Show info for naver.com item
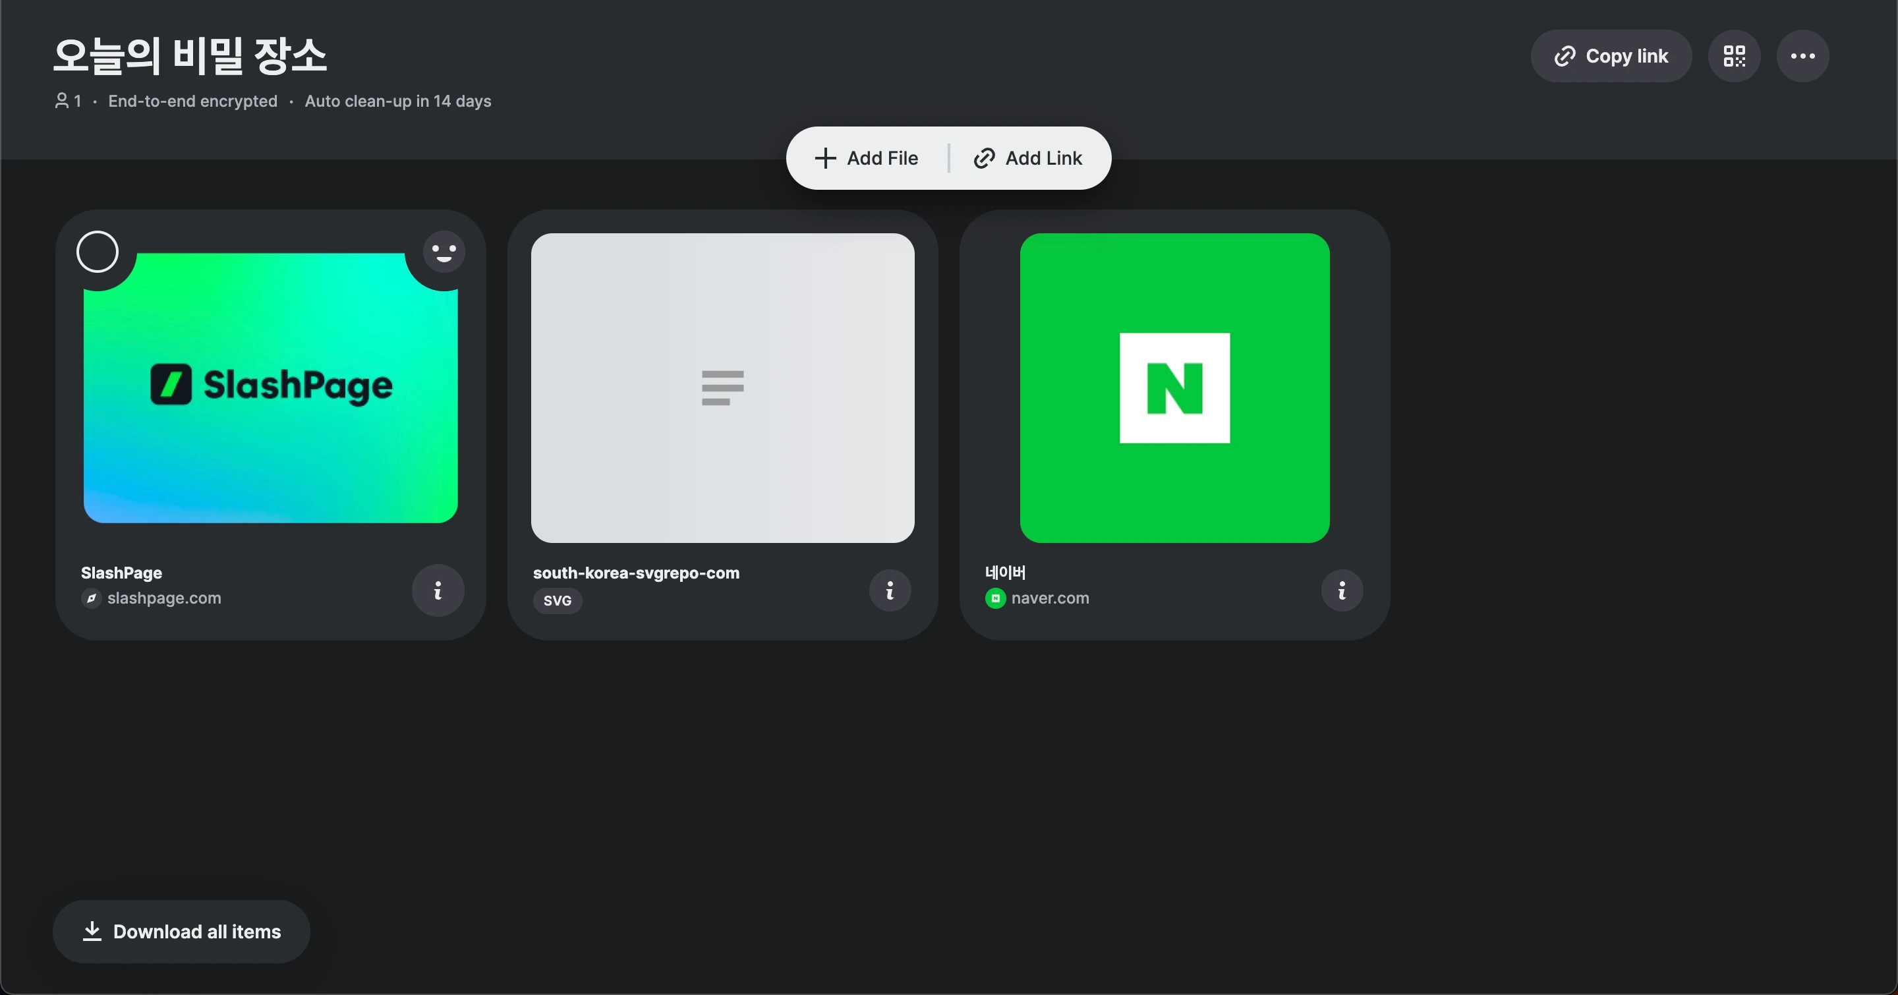This screenshot has width=1898, height=995. 1342,590
